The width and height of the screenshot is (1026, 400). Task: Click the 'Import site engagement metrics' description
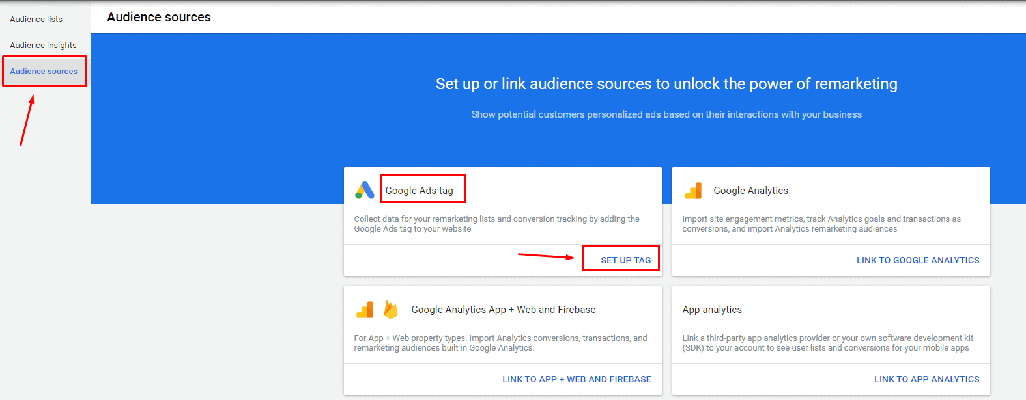821,224
